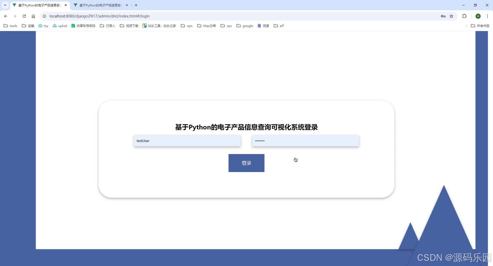Viewport: 493px width, 266px height.
Task: Click the password manager key icon
Action: (x=443, y=16)
